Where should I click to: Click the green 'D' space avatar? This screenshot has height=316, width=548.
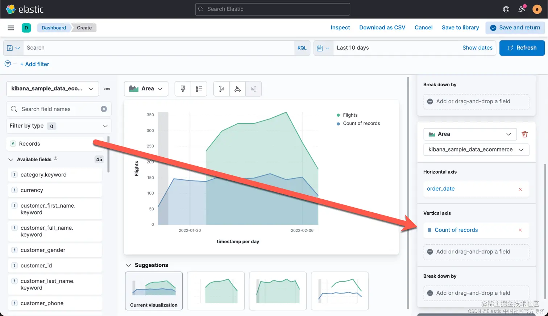26,28
